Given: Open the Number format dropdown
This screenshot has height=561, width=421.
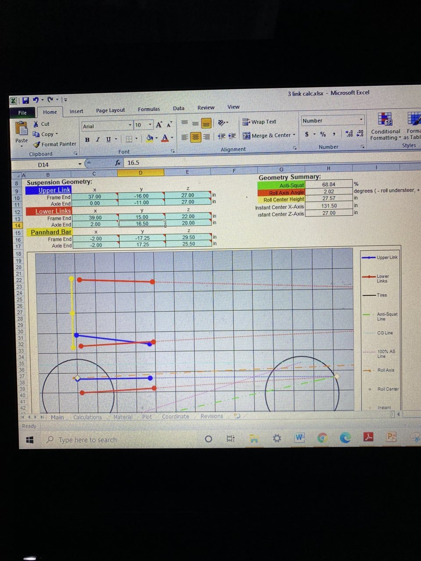Looking at the screenshot, I should pyautogui.click(x=361, y=119).
